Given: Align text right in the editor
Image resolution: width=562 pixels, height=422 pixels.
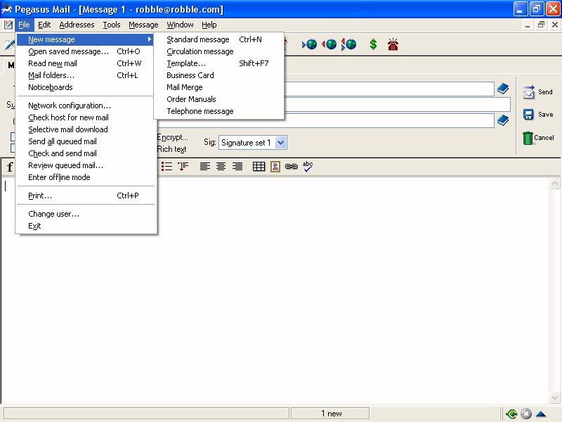Looking at the screenshot, I should click(237, 167).
